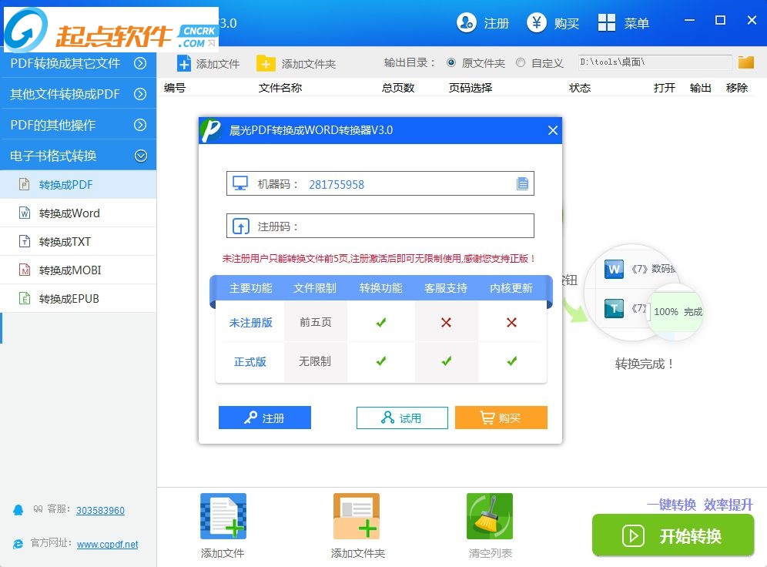Expand 其他文件转换成PDF section

pos(79,94)
